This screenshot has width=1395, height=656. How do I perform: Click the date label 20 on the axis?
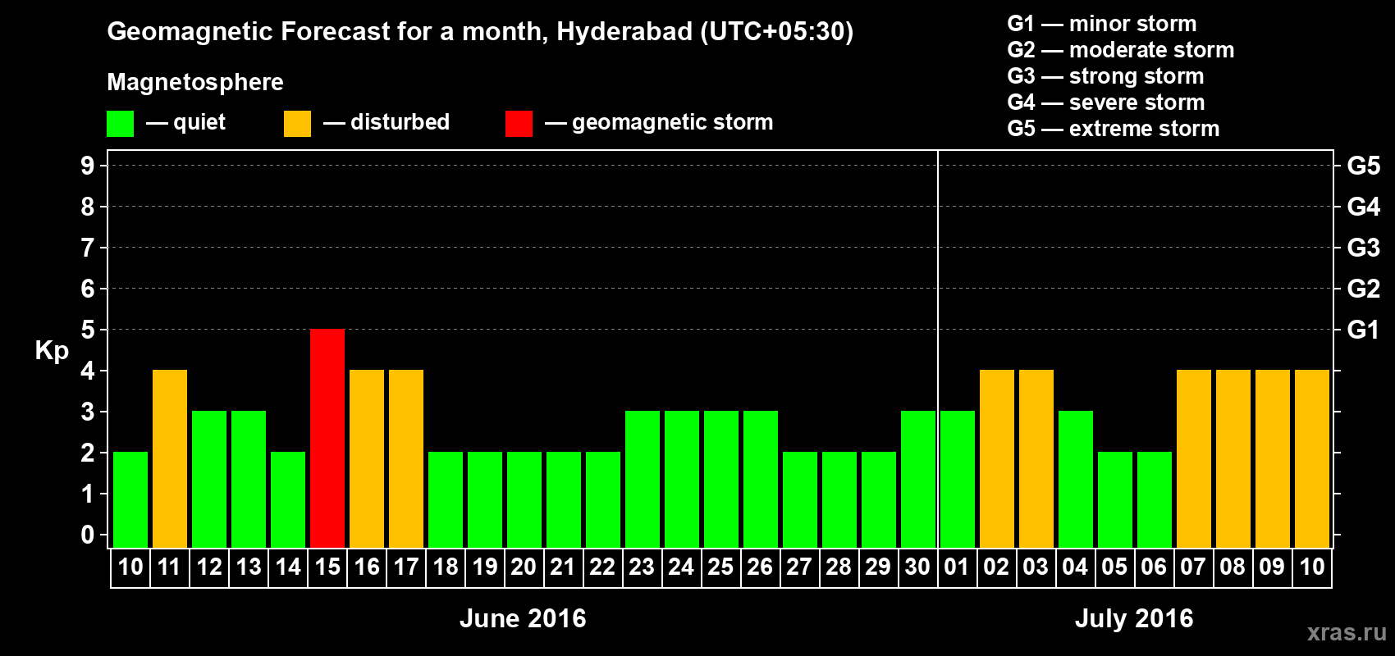524,567
